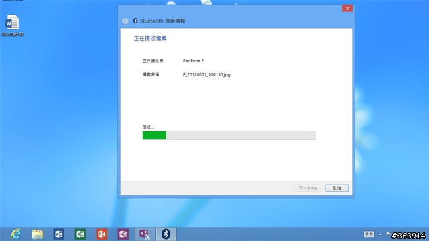The image size is (429, 241).
Task: Click the heading 正在接收檔案
Action: click(150, 39)
